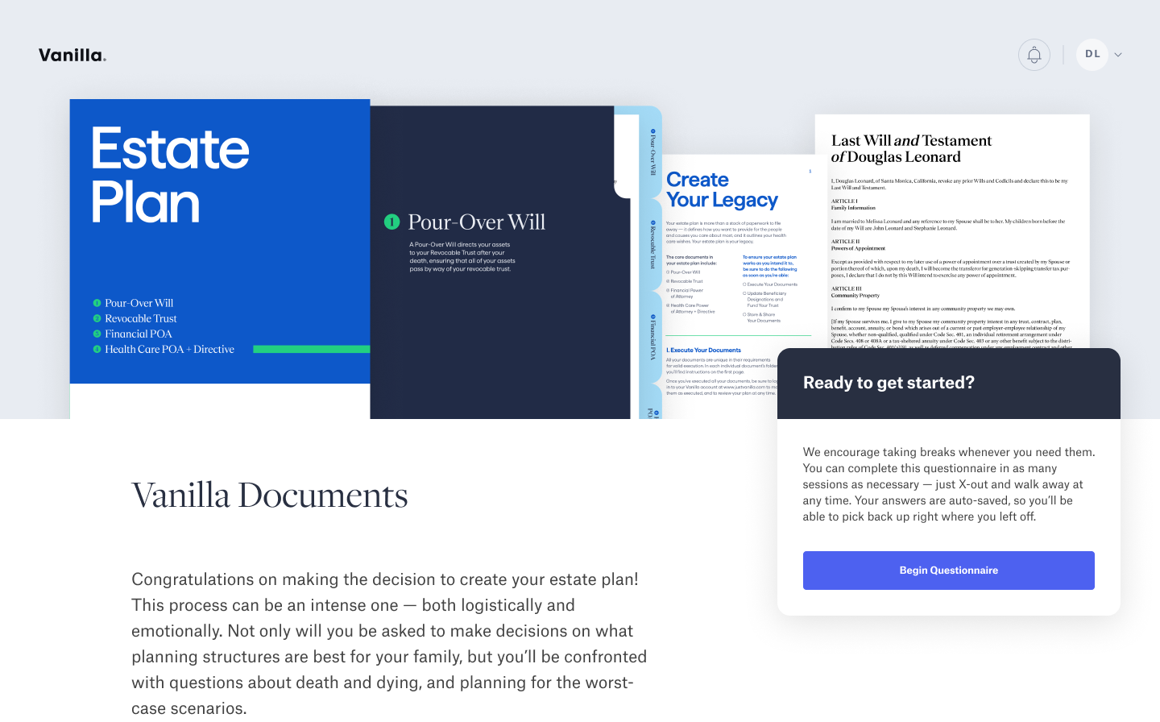Click the Begin Questionnaire button
Viewport: 1160px width, 722px height.
pyautogui.click(x=948, y=571)
